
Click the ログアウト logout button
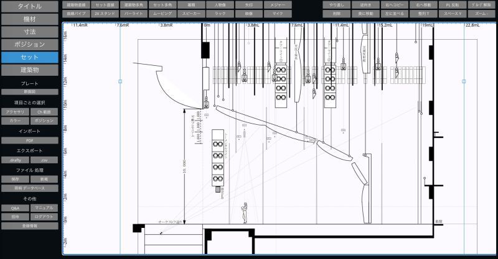[44, 217]
